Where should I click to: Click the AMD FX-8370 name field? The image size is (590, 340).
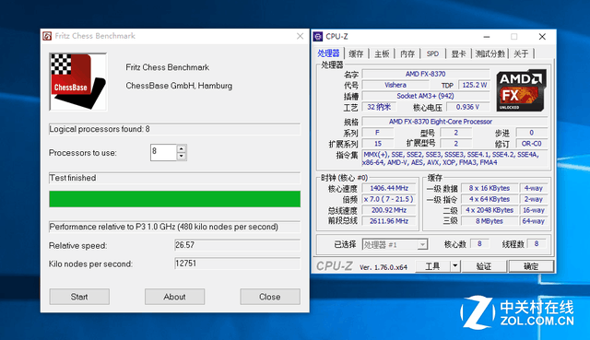(x=426, y=74)
